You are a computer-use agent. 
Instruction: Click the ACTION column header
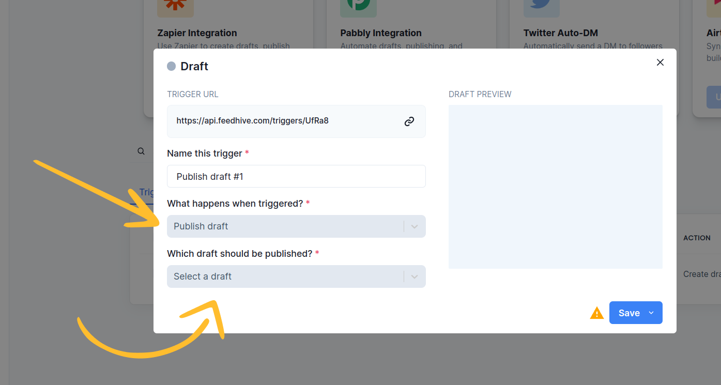(697, 238)
